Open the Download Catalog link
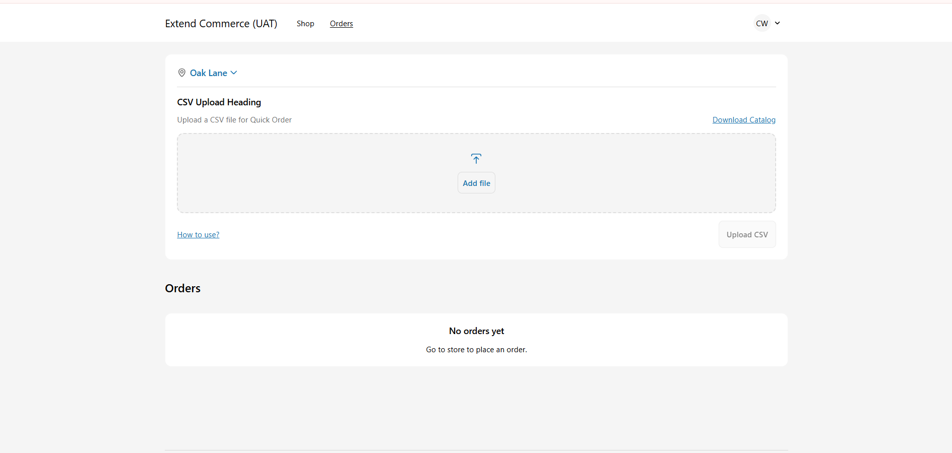The width and height of the screenshot is (952, 453). click(744, 120)
